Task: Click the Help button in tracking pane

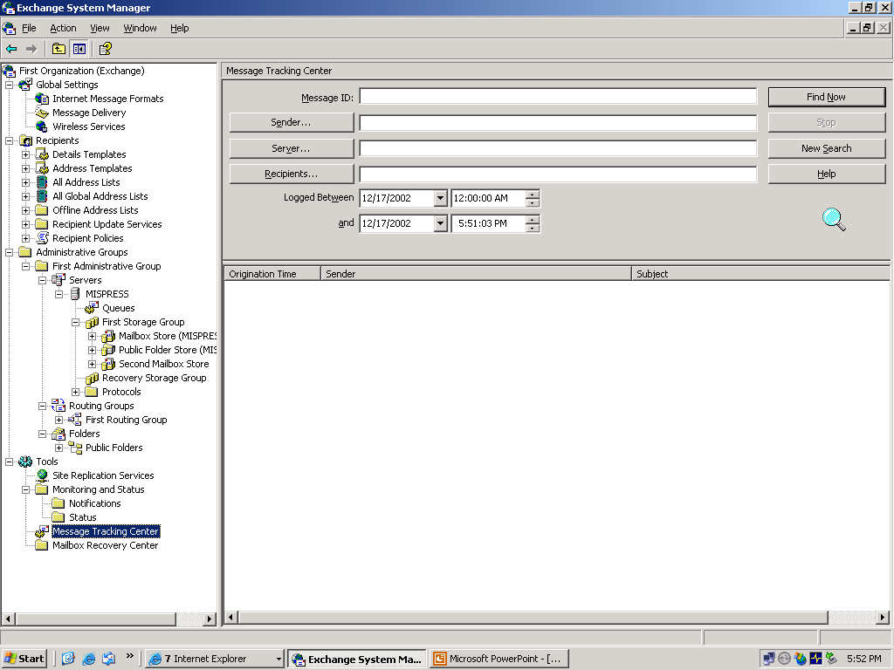Action: tap(826, 174)
